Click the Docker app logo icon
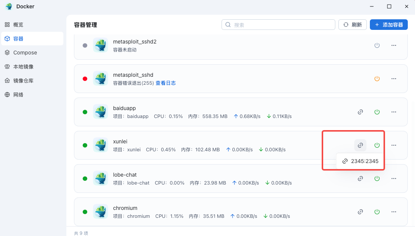The image size is (415, 236). point(9,6)
